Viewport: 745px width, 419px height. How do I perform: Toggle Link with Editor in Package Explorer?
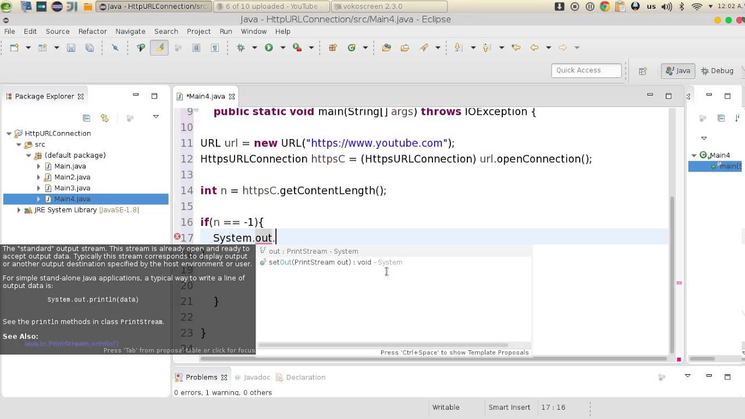point(105,118)
